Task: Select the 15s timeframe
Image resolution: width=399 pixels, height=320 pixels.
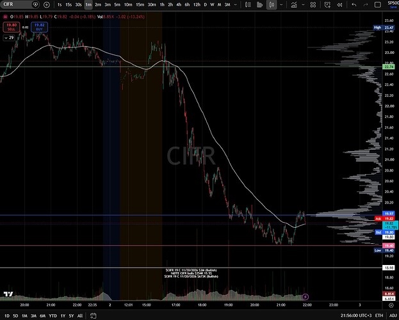Action: 69,4
